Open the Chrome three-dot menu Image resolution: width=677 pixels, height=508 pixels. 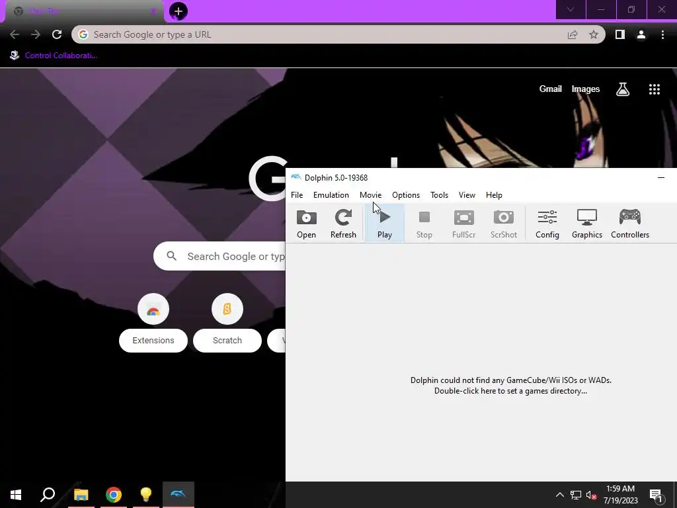(662, 34)
